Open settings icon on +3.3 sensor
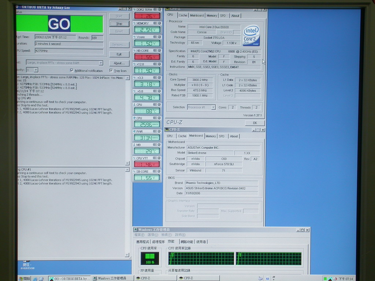This screenshot has width=375, height=281. point(155,78)
